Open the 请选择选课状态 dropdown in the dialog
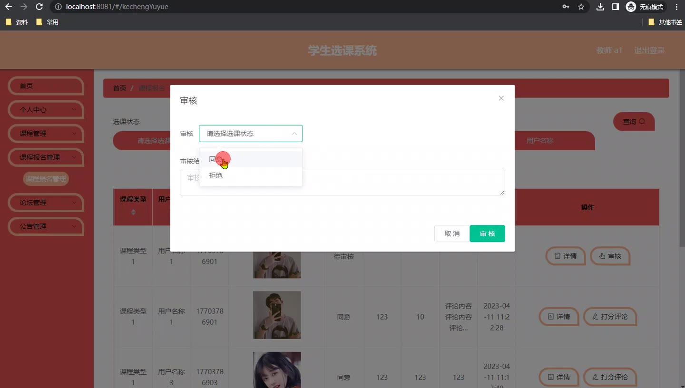Viewport: 685px width, 388px height. (251, 134)
